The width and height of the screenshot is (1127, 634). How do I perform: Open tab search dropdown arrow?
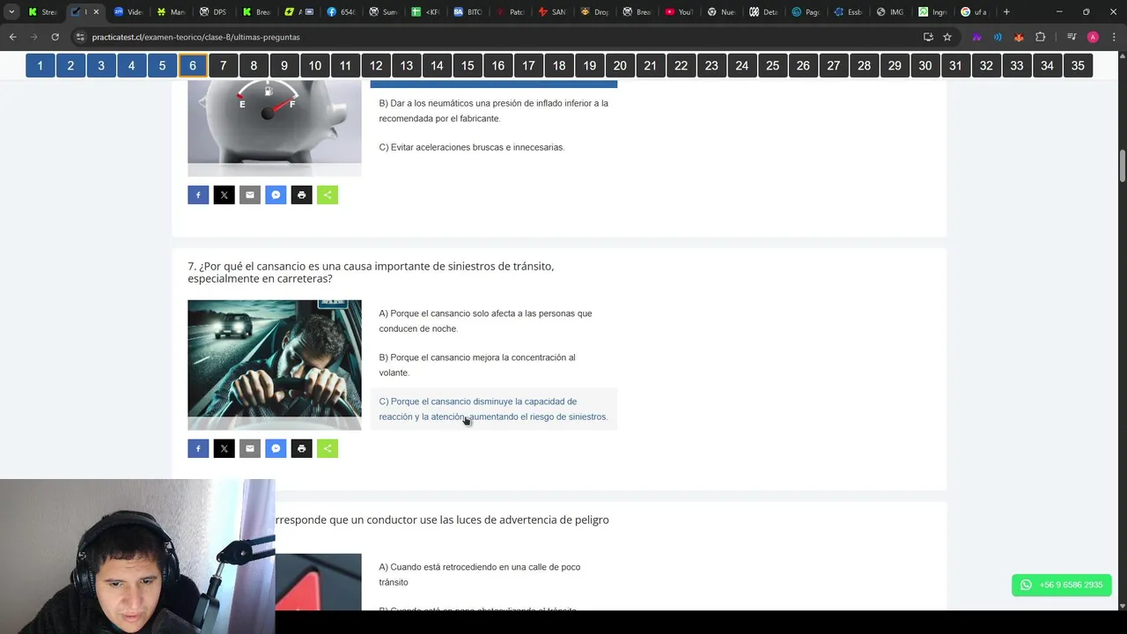coord(11,12)
